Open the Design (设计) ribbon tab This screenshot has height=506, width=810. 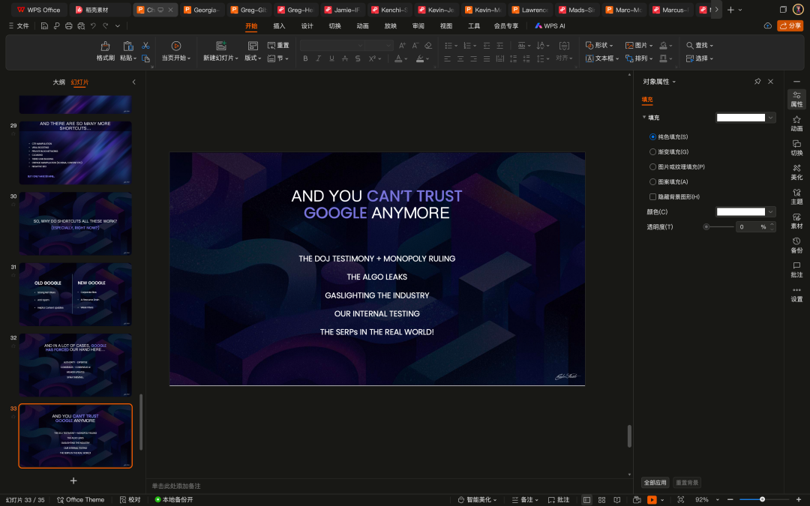[x=307, y=25]
